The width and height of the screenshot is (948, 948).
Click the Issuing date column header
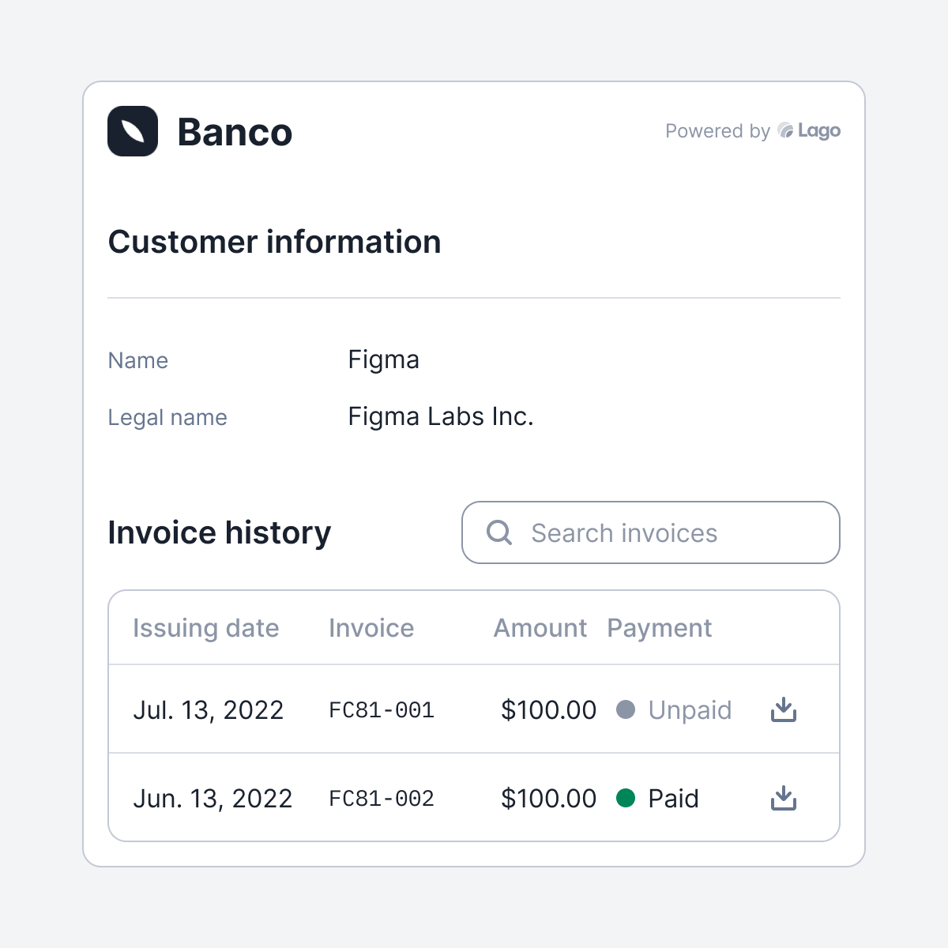205,628
